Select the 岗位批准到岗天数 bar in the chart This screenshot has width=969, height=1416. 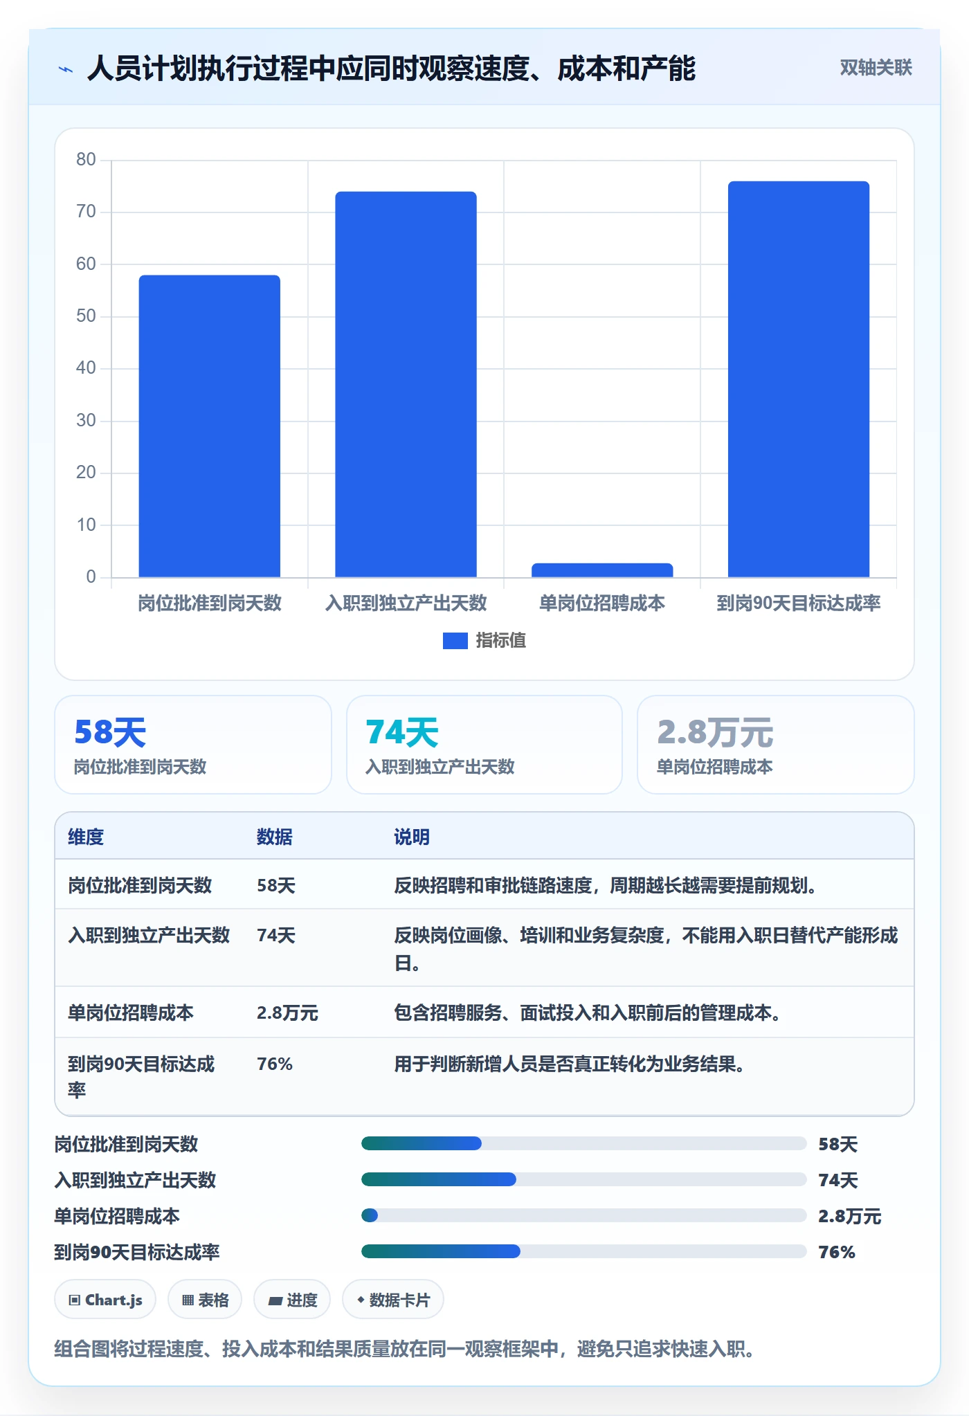pyautogui.click(x=210, y=426)
